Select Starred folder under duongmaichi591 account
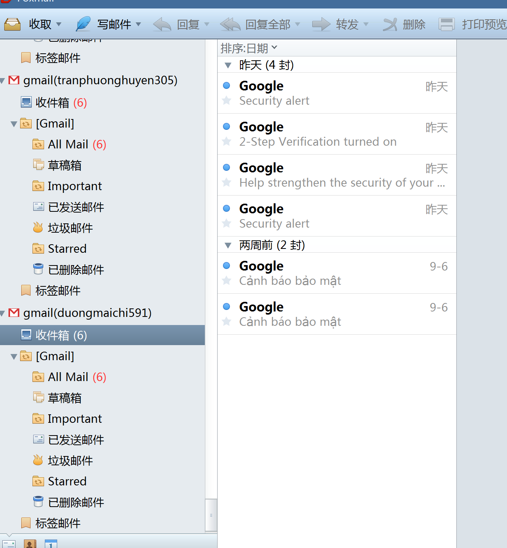 point(67,482)
